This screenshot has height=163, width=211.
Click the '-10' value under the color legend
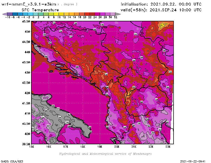(8, 17)
